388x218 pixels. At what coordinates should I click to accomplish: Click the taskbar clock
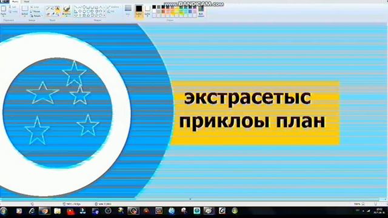pos(380,211)
